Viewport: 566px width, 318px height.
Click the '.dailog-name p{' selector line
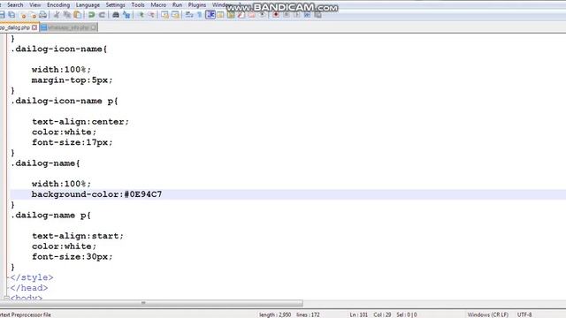[x=51, y=216]
